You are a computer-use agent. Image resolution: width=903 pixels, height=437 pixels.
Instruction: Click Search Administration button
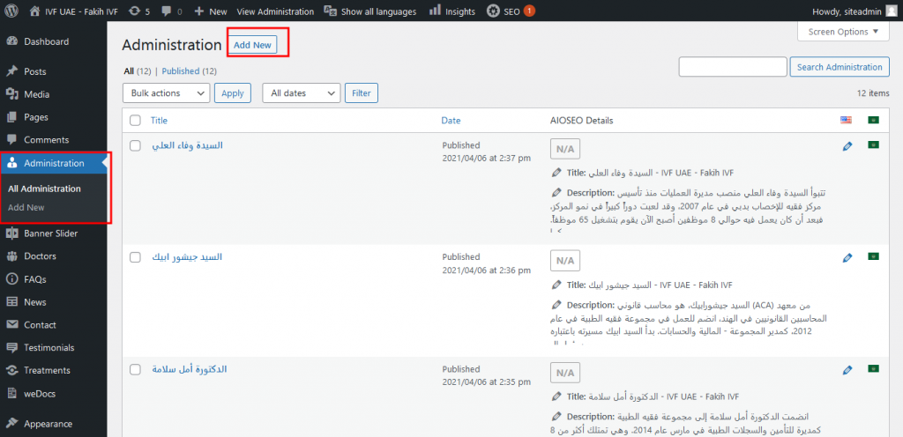tap(840, 67)
